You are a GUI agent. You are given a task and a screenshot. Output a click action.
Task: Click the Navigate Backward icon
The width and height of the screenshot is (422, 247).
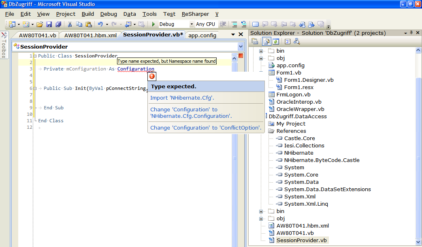tap(128, 24)
